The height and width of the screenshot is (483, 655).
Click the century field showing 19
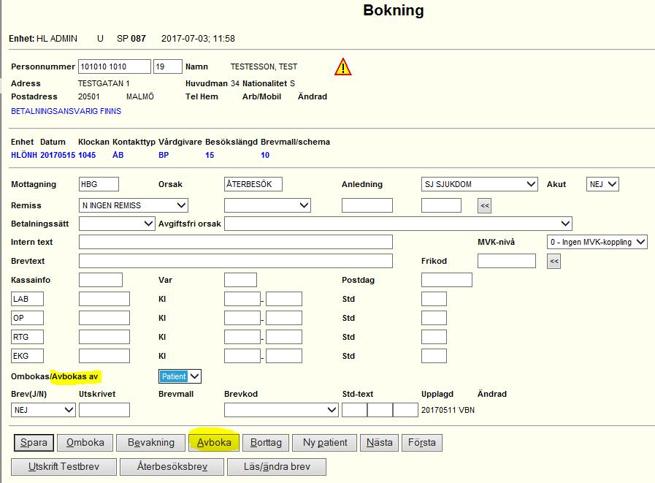point(168,66)
